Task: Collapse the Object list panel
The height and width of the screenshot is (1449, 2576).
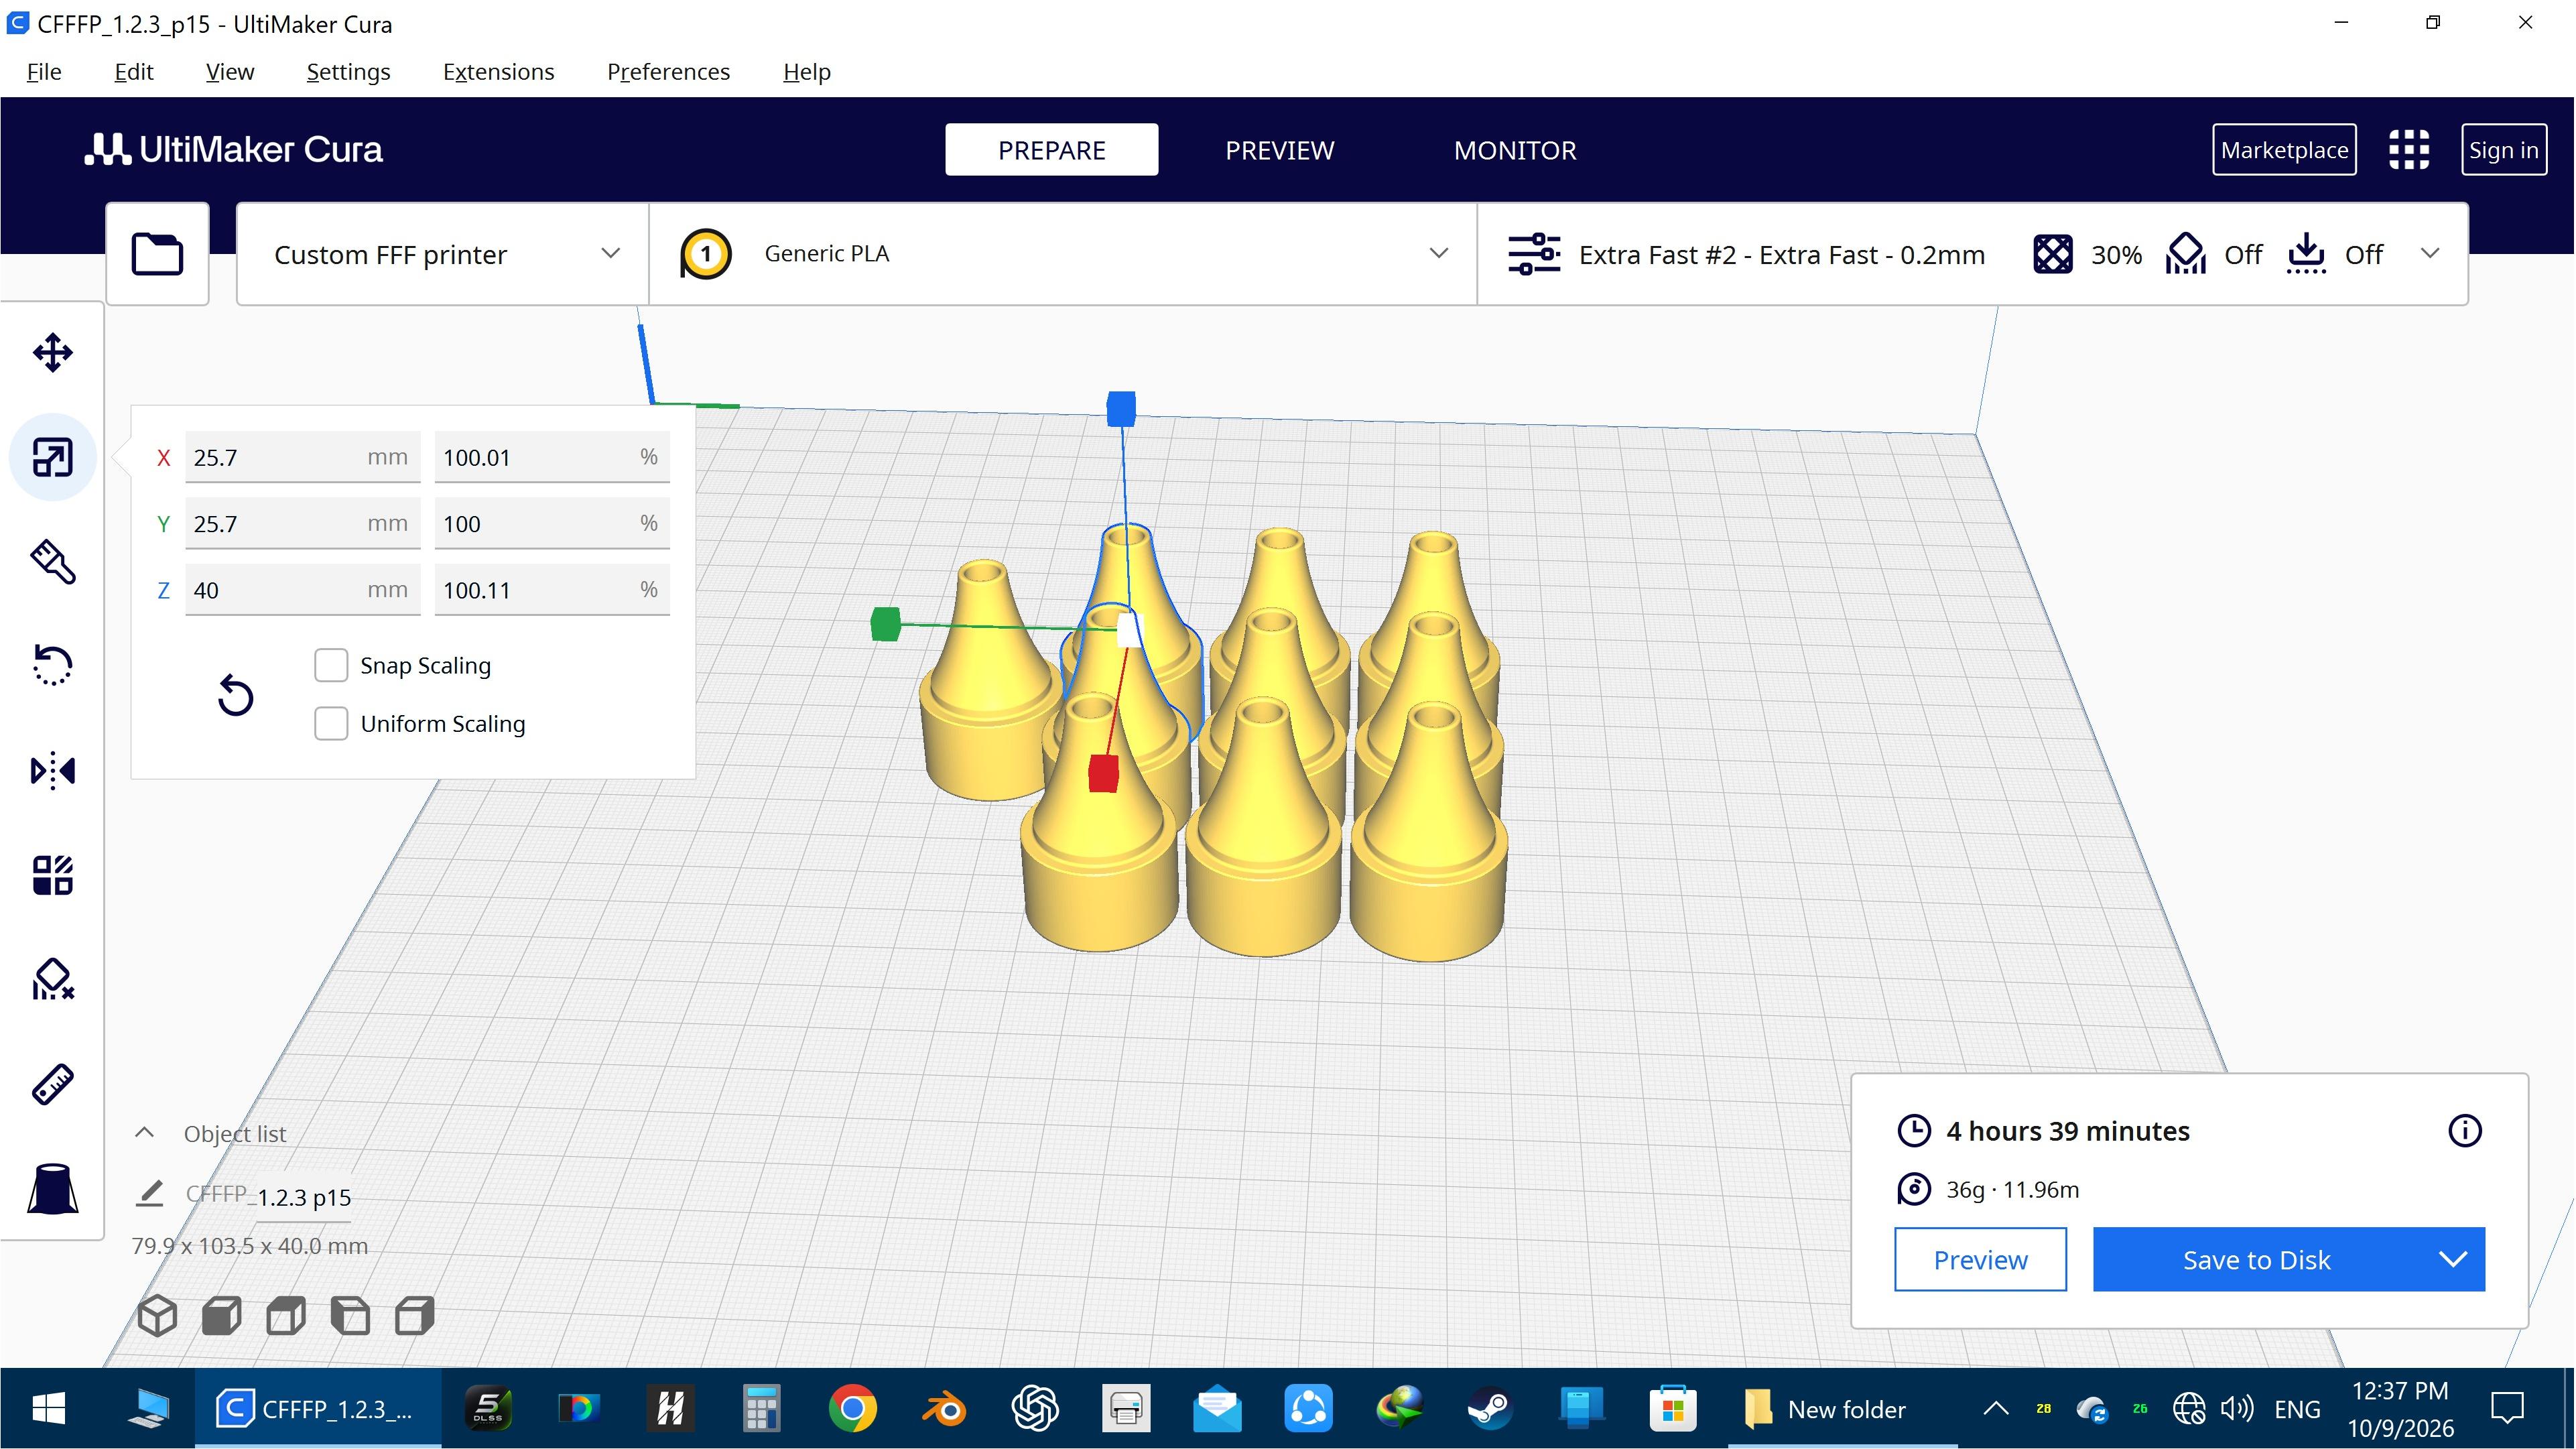Action: pyautogui.click(x=144, y=1133)
